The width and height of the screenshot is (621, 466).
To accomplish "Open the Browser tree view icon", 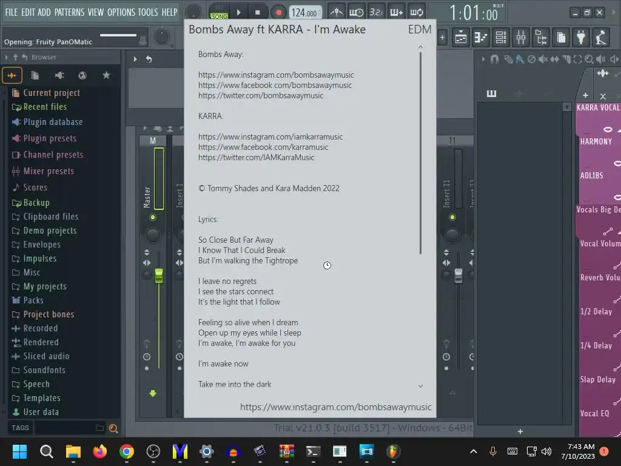I will click(x=541, y=38).
